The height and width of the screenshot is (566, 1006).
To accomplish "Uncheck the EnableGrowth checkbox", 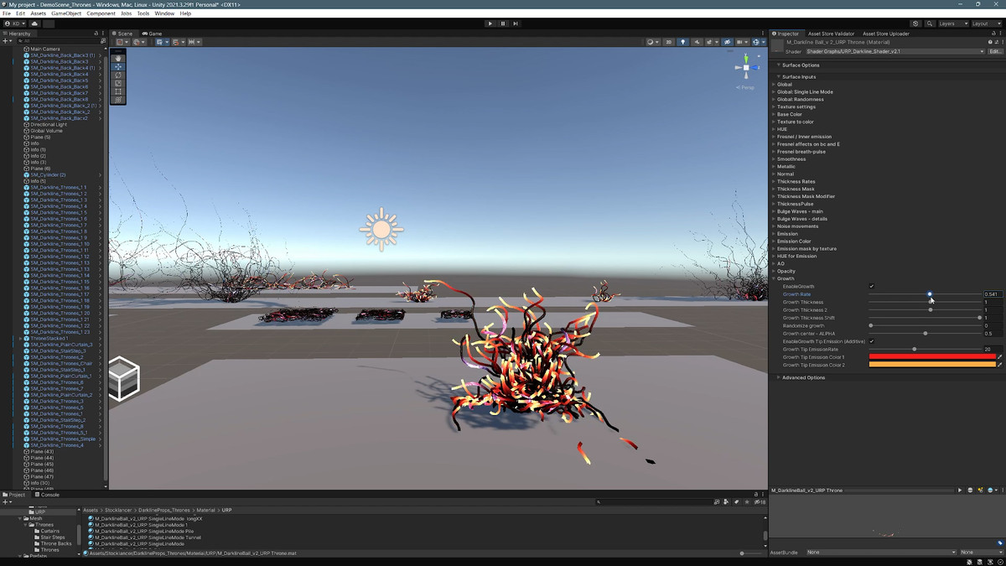I will tap(872, 287).
